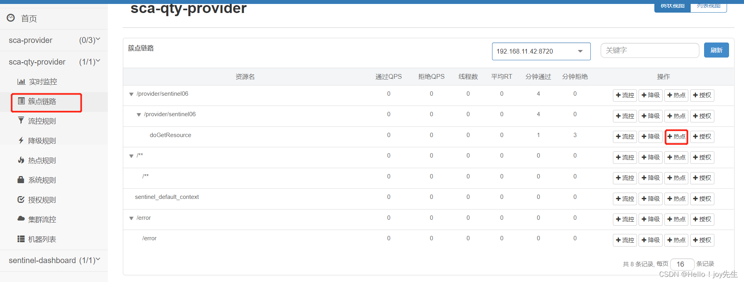The height and width of the screenshot is (282, 744).
Task: Click the 刷新 refresh button
Action: pyautogui.click(x=716, y=50)
